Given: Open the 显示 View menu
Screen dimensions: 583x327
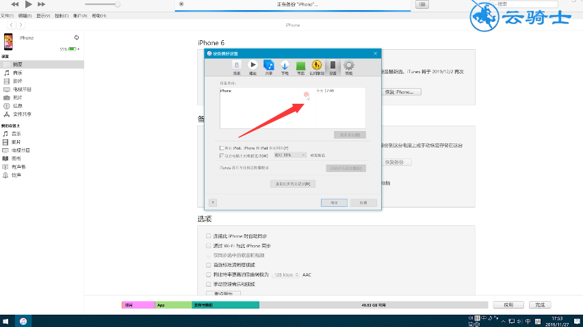Looking at the screenshot, I should [43, 16].
